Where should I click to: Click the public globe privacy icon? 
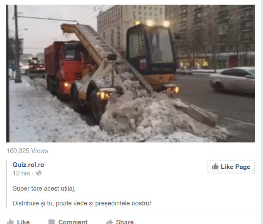pos(39,173)
